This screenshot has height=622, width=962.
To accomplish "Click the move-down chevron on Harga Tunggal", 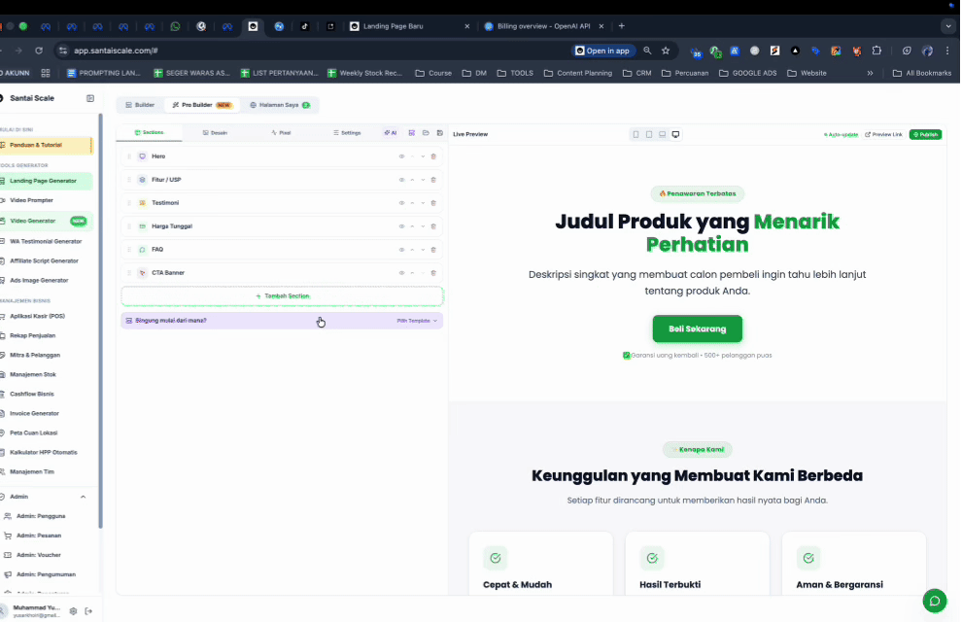I will pyautogui.click(x=423, y=226).
